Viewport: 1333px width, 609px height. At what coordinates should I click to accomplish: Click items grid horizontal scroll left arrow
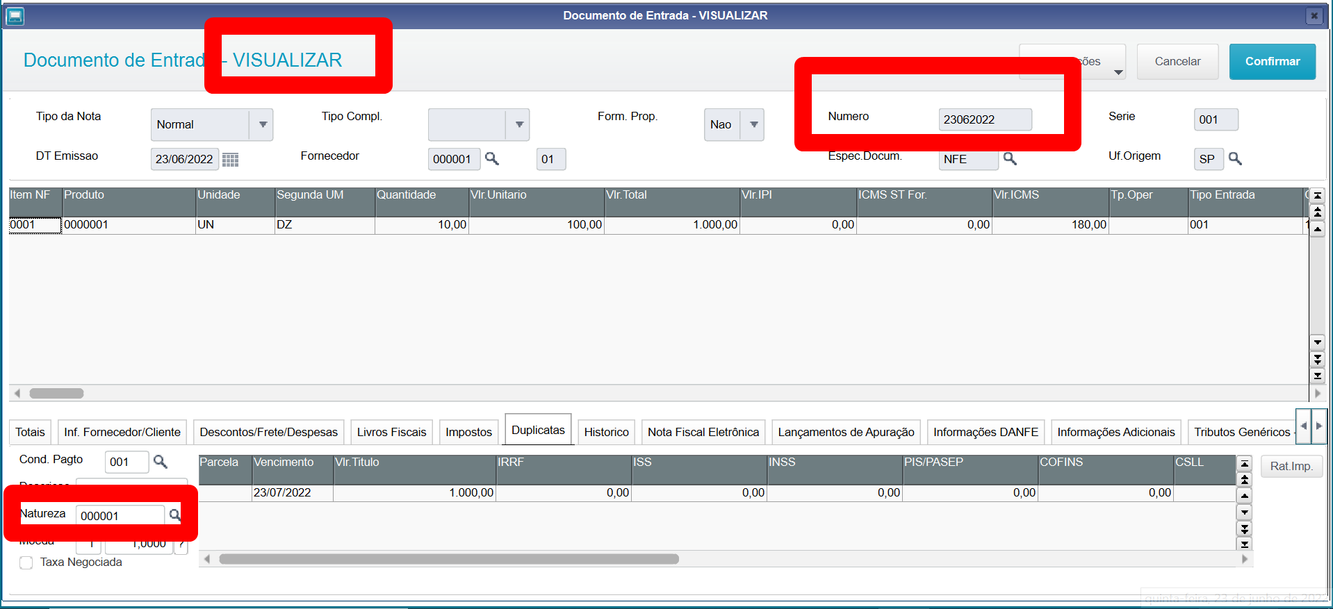(17, 393)
